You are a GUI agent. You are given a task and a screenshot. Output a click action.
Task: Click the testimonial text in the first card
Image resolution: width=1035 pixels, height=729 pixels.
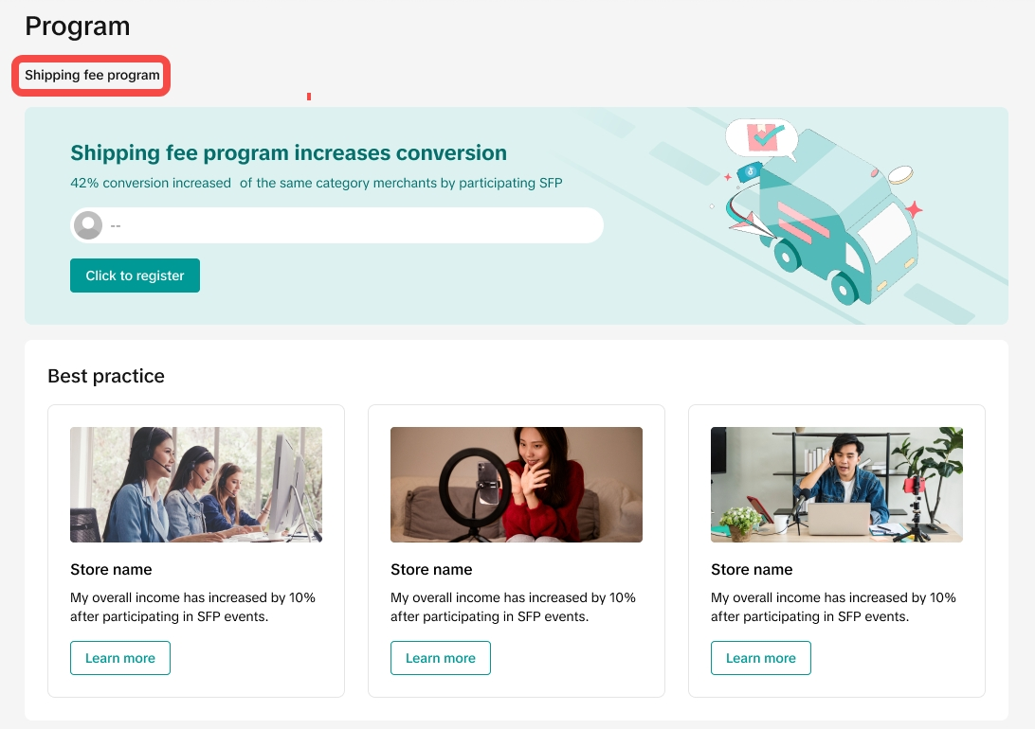tap(192, 607)
